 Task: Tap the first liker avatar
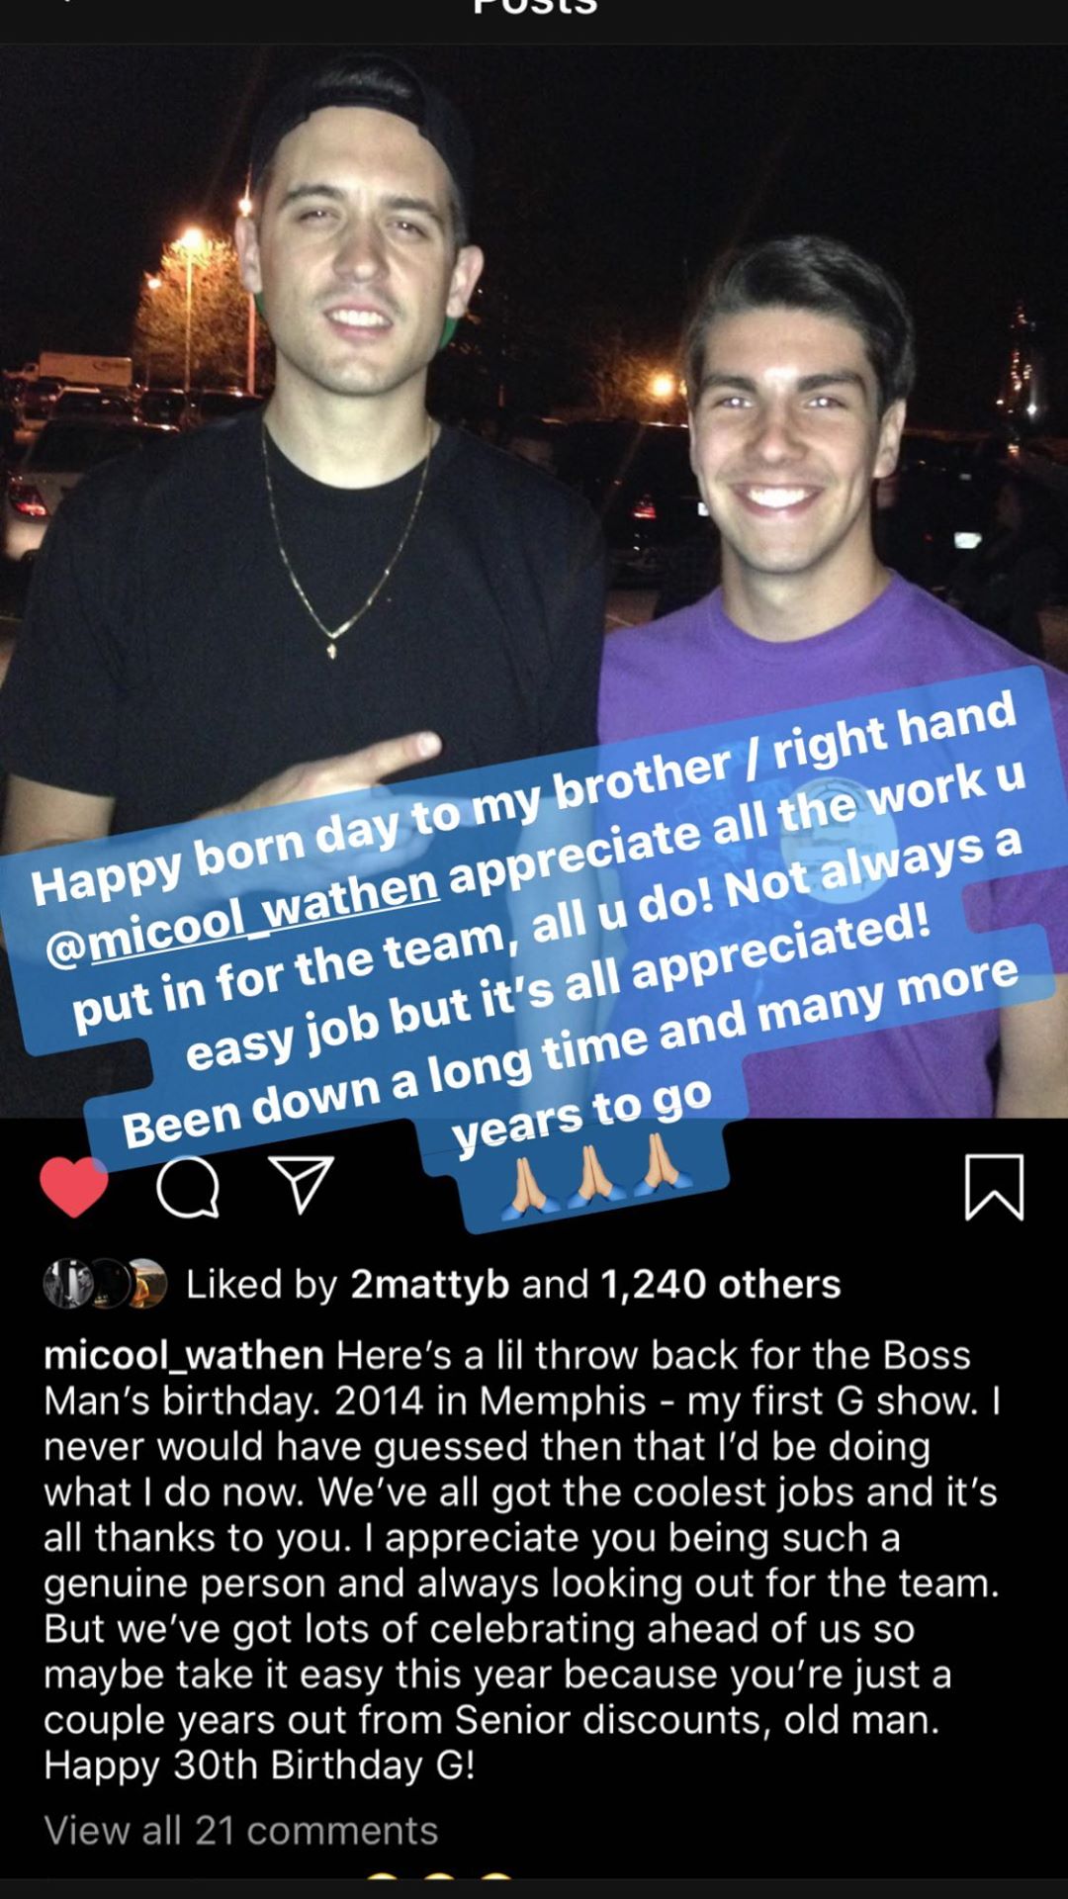[67, 1284]
